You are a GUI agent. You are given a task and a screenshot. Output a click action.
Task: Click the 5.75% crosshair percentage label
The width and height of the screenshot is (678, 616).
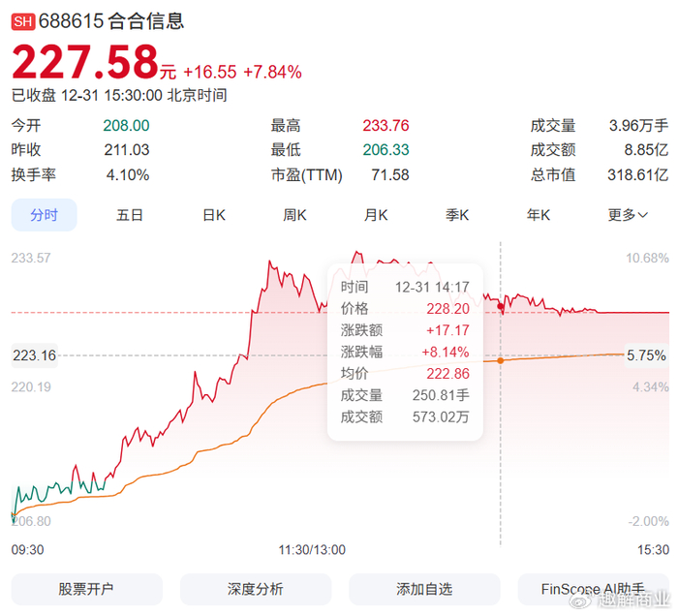(647, 355)
